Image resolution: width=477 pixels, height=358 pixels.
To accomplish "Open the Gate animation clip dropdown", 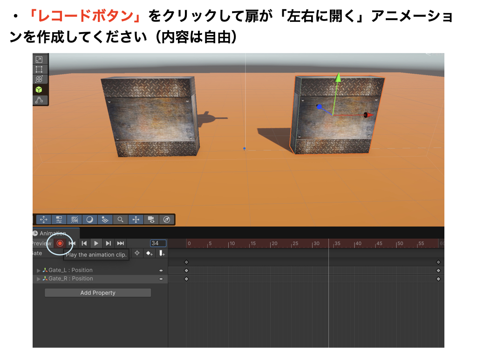I will [38, 254].
